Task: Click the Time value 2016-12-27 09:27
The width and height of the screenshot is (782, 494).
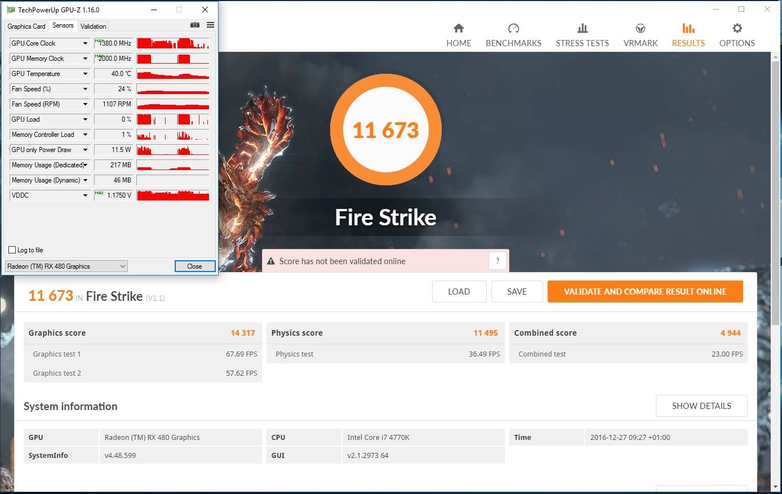Action: 630,438
